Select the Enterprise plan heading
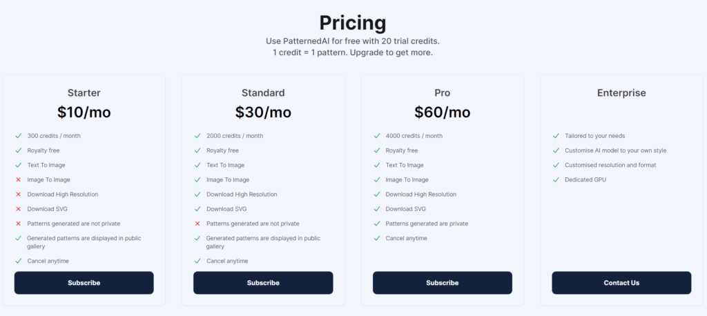Viewport: 707px width, 316px height. click(621, 93)
